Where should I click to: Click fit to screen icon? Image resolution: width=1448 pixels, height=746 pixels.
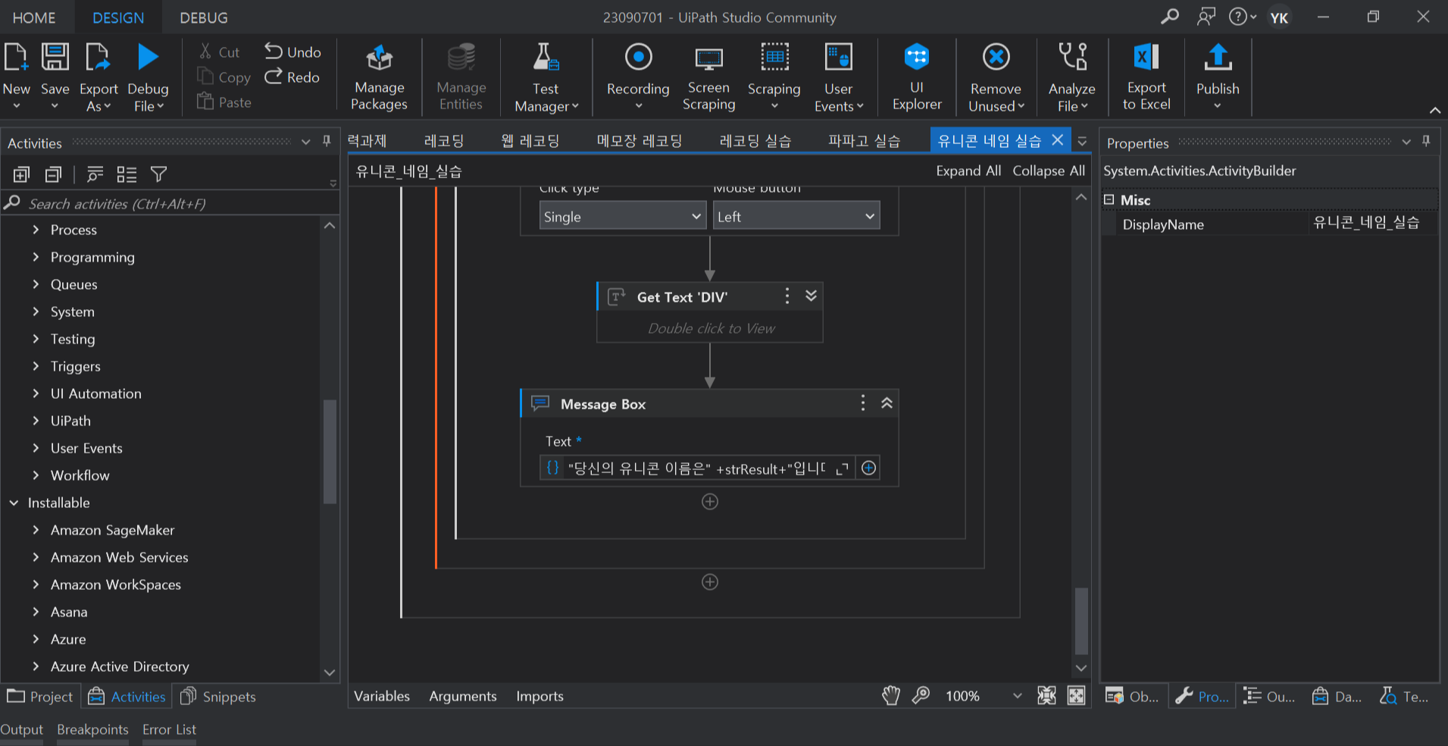pos(1046,695)
